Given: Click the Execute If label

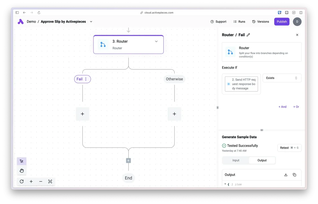Looking at the screenshot, I should (229, 67).
